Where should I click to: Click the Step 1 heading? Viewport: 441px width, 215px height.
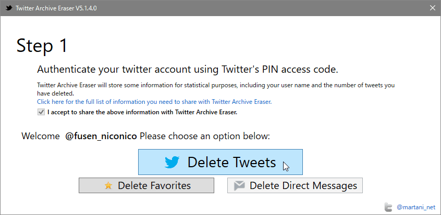(x=42, y=45)
